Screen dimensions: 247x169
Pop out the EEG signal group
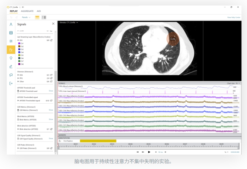click(51, 40)
